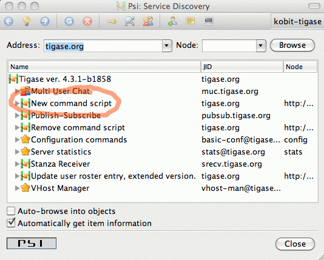Click the yellow vCard note icon

(x=190, y=21)
